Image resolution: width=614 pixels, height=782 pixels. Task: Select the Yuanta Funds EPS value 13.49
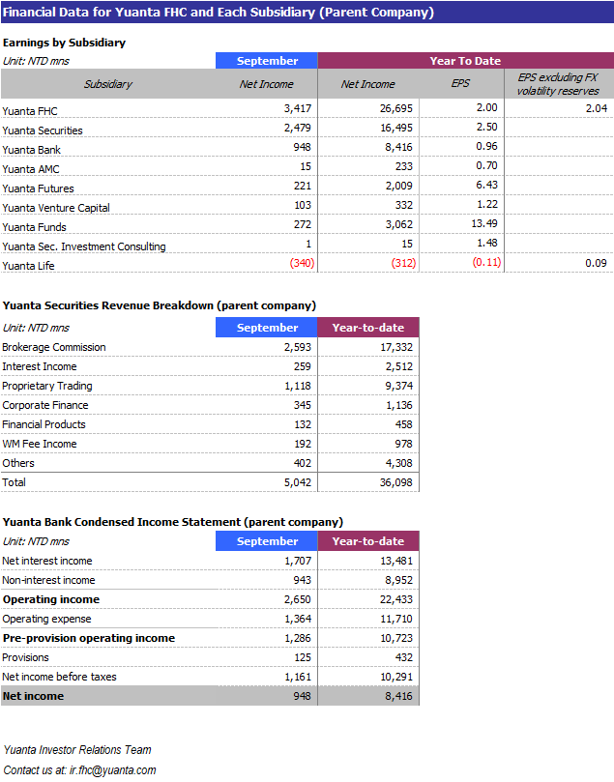[x=482, y=224]
